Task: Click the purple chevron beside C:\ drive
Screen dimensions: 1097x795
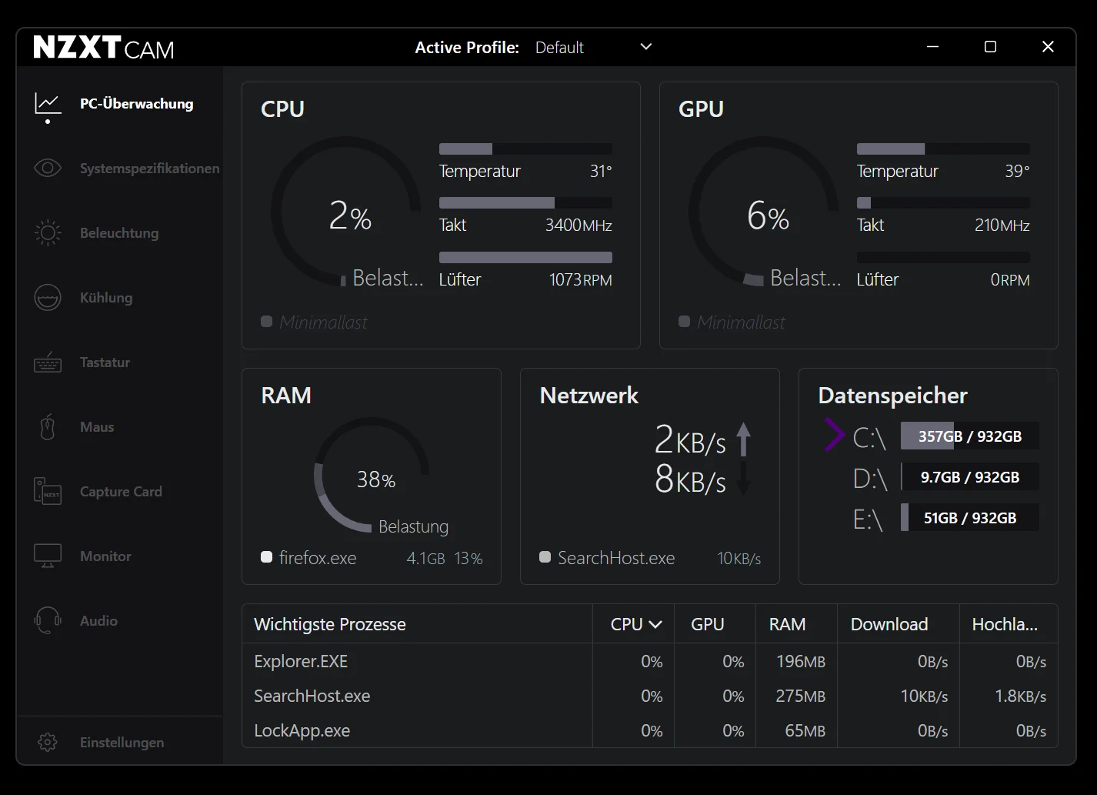Action: pos(835,435)
